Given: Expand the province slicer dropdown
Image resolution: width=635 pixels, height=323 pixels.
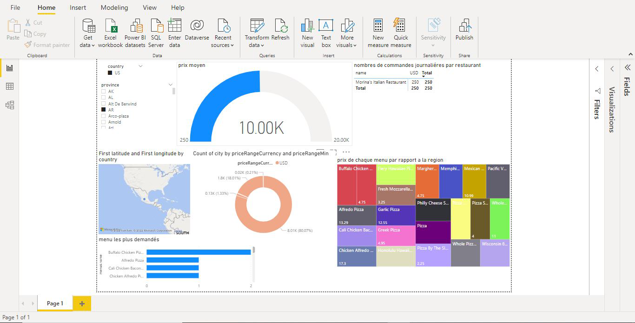Looking at the screenshot, I should tap(171, 85).
